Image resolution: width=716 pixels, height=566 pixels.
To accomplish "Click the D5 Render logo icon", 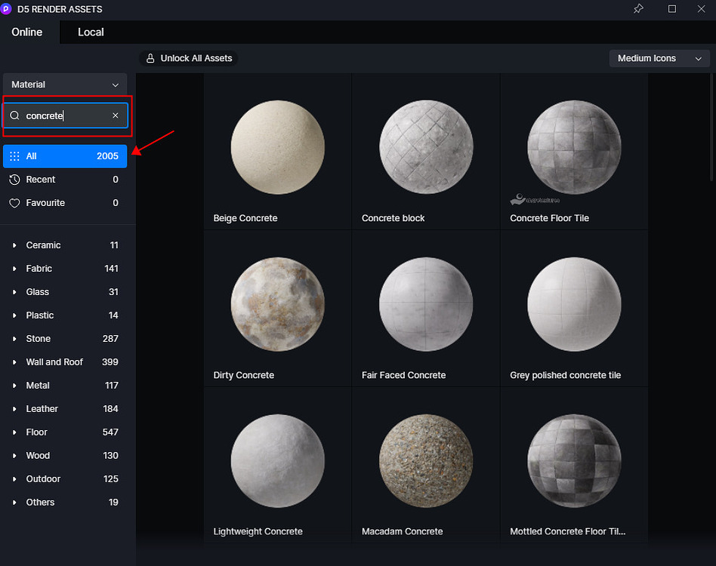I will click(6, 8).
